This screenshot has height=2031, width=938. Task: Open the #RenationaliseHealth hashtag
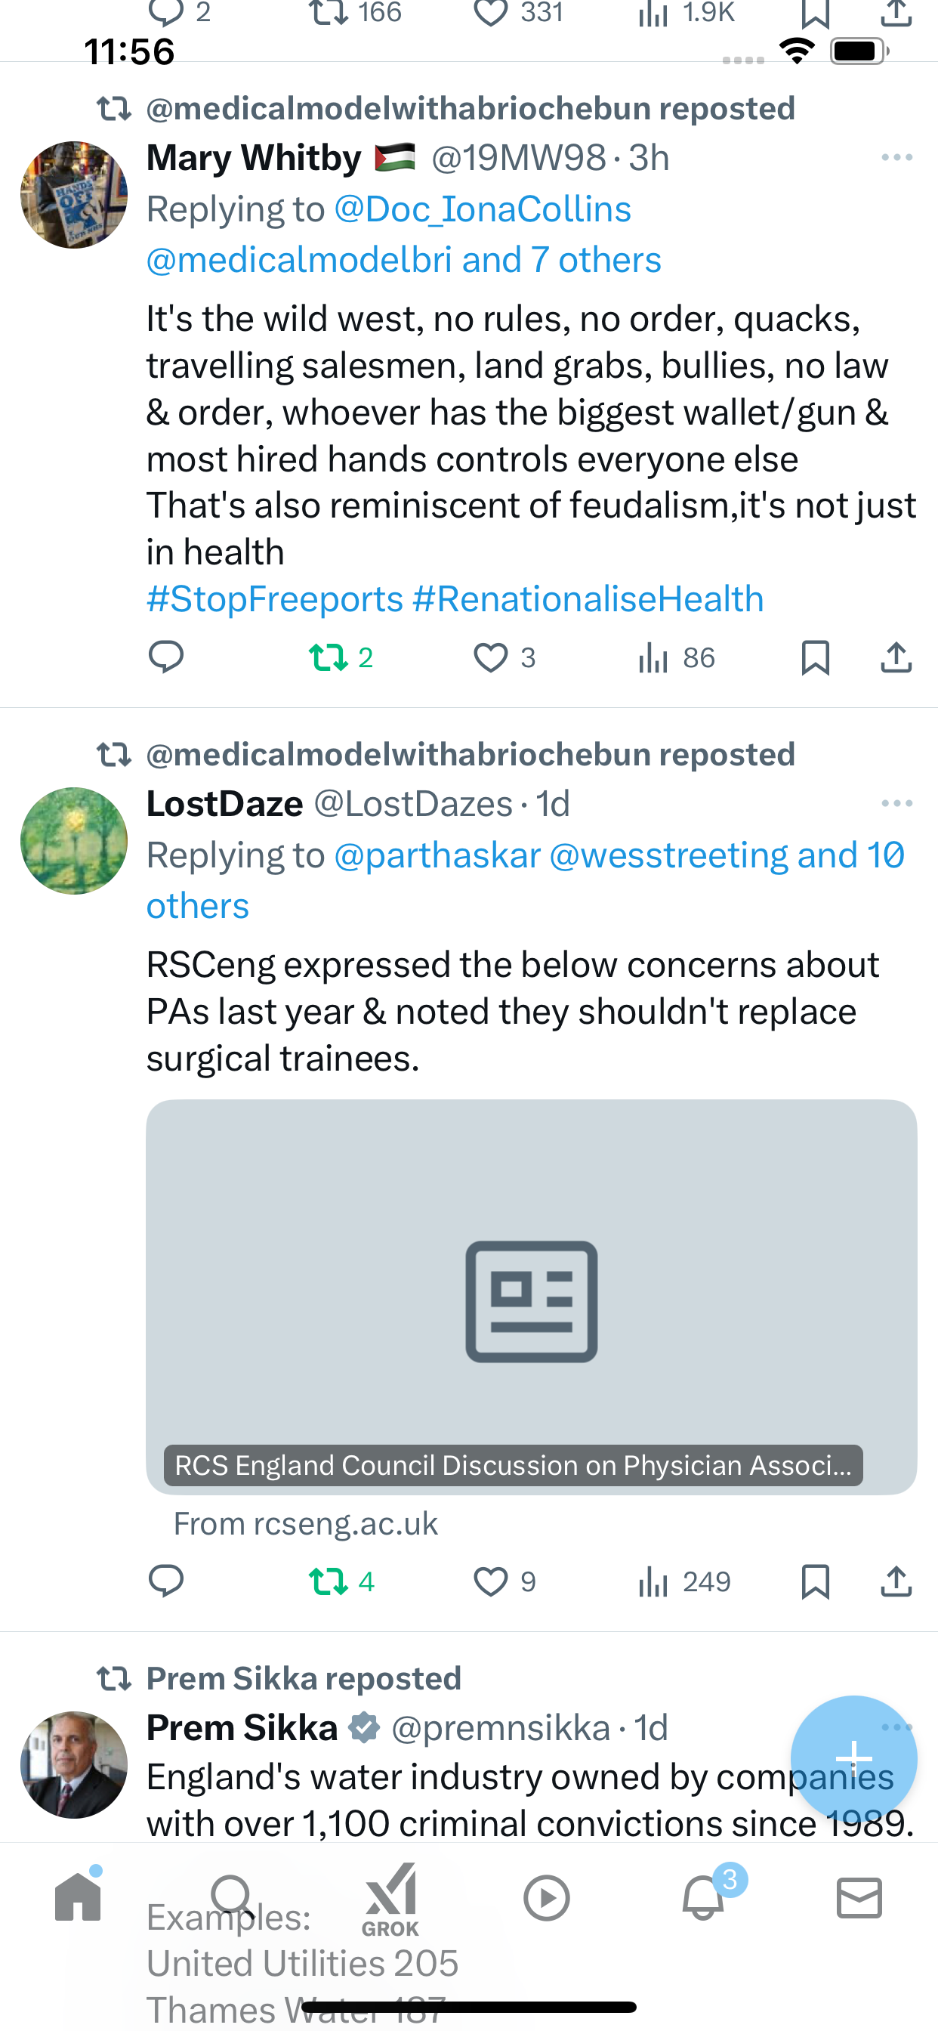pyautogui.click(x=588, y=599)
